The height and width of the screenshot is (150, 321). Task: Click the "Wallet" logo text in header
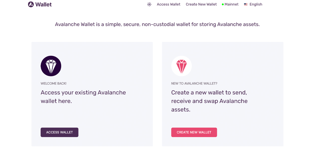(x=43, y=4)
